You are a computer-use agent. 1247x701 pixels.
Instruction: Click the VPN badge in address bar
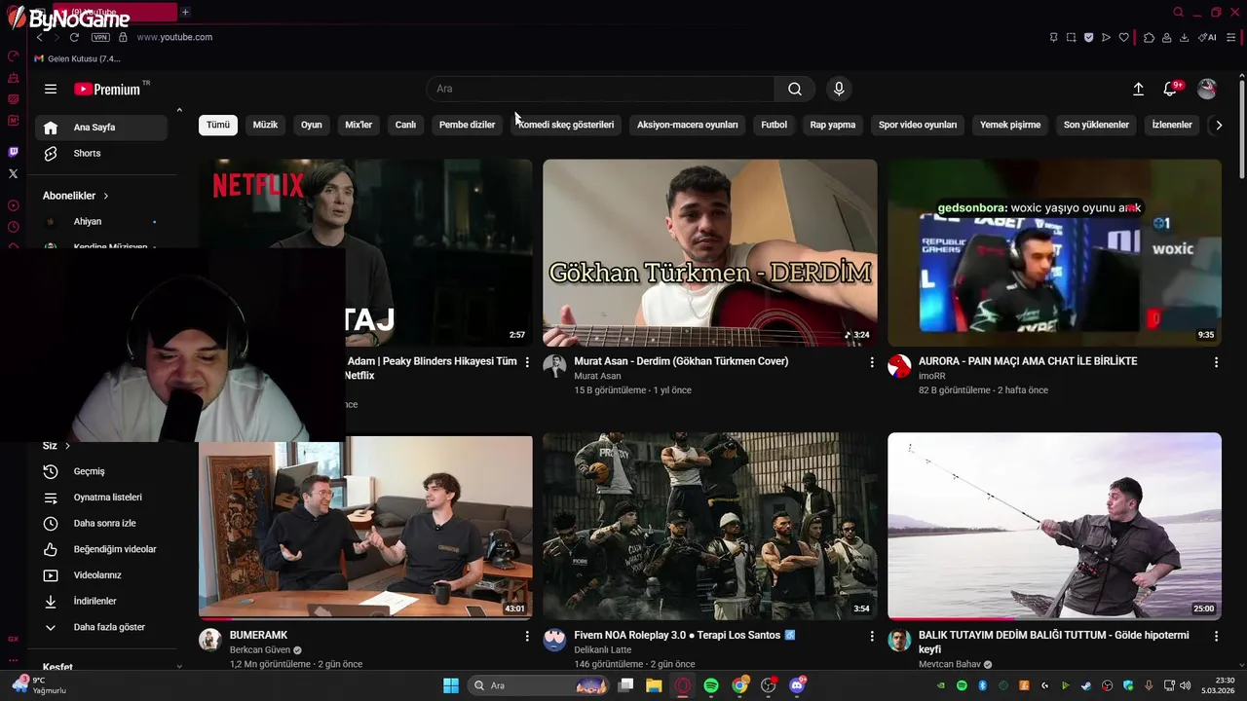pos(100,37)
